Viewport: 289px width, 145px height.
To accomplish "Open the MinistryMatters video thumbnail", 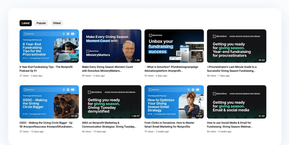I will pos(112,46).
